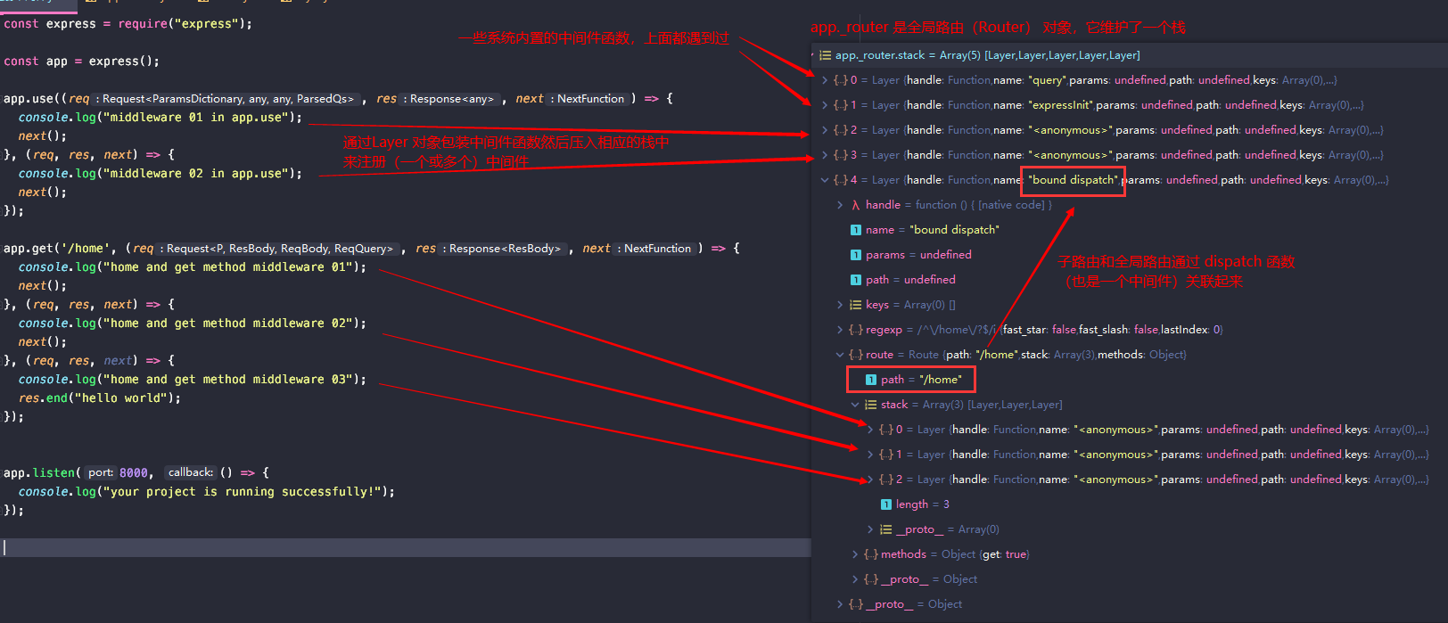Click the array icon beside app._router.stack

[825, 55]
